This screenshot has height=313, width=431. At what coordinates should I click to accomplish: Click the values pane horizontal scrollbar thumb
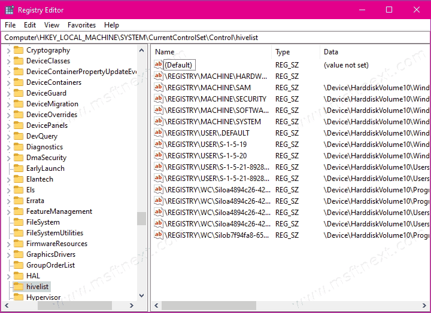(x=209, y=305)
